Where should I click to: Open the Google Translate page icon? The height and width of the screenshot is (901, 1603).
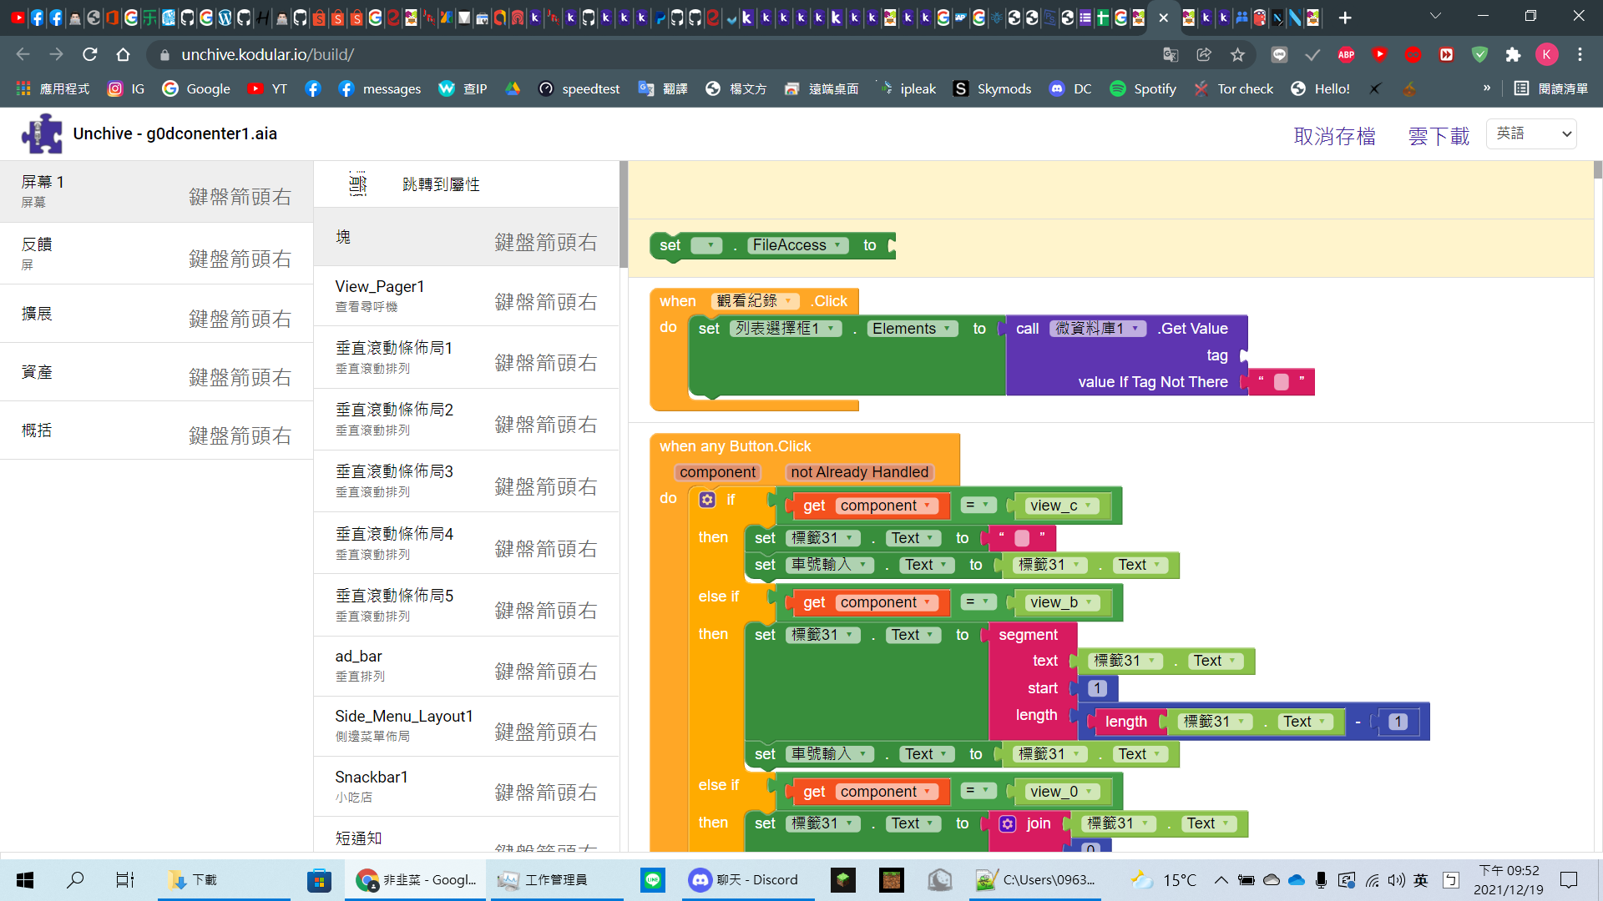point(1171,54)
